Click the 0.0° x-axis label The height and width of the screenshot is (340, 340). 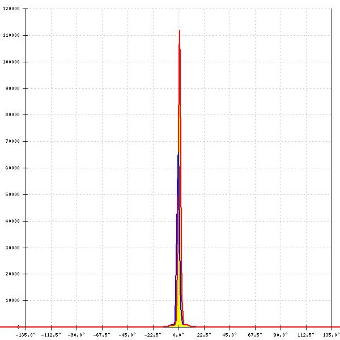tap(178, 335)
